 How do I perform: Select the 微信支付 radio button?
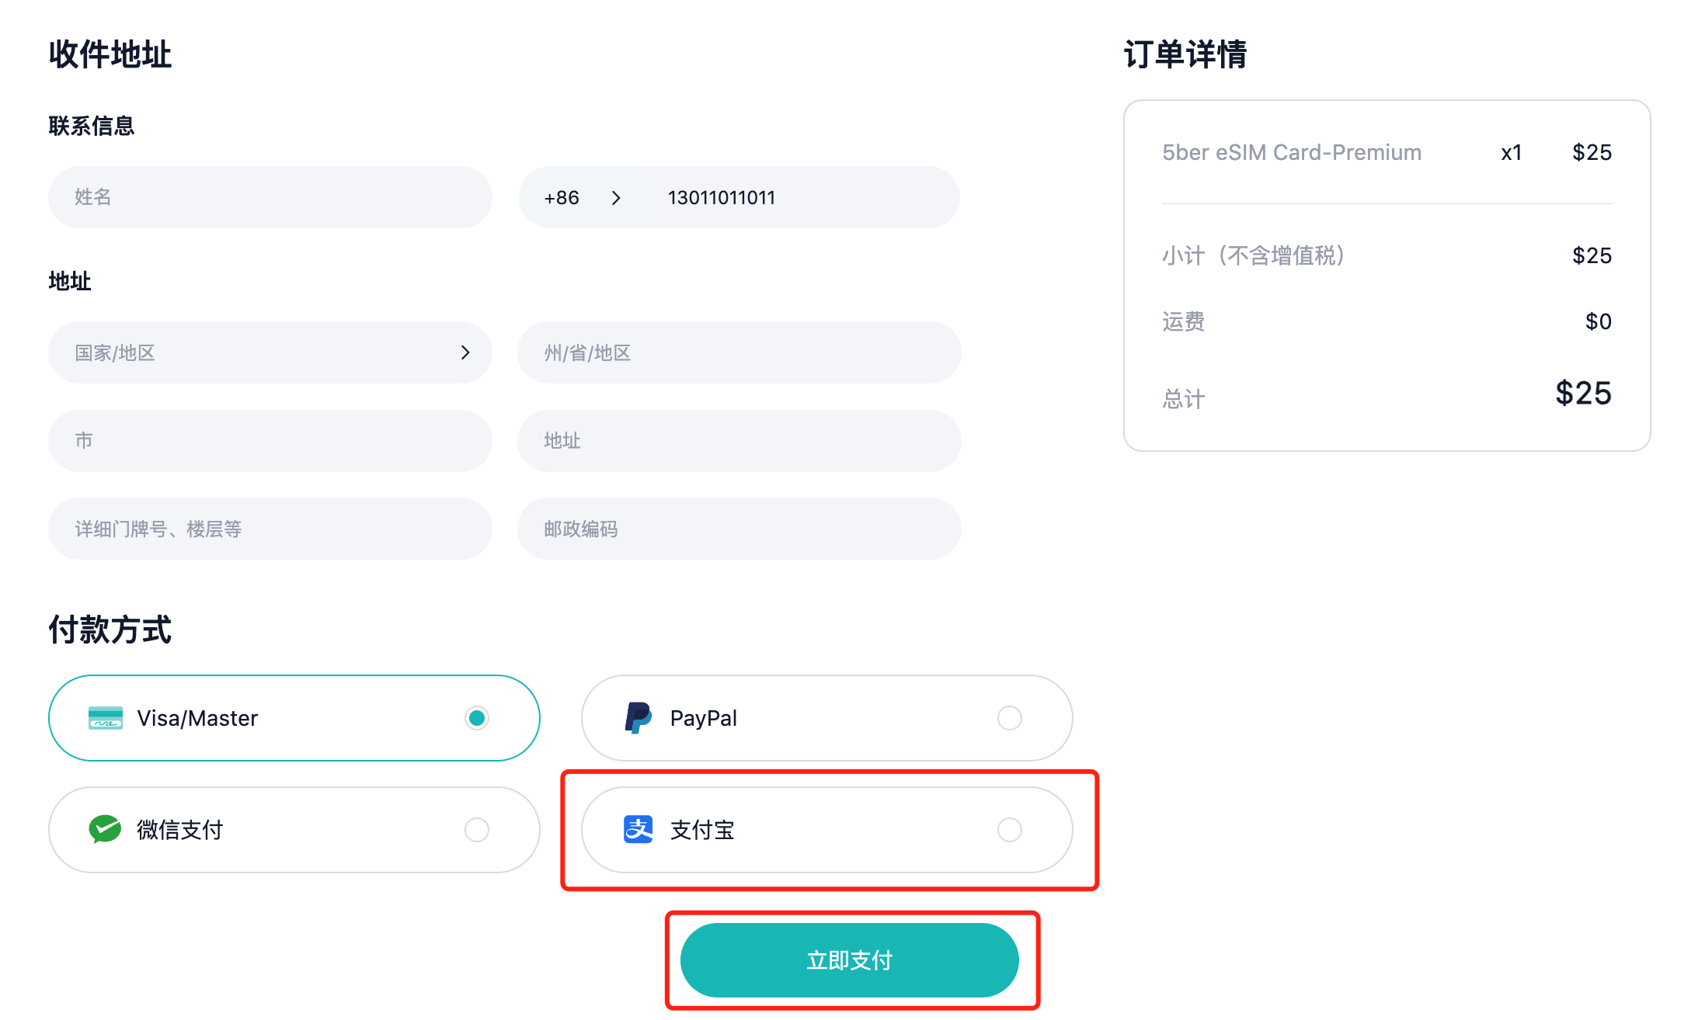(x=477, y=830)
